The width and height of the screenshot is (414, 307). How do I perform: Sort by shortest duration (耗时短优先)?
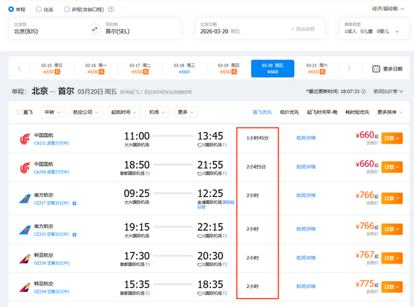pos(357,112)
